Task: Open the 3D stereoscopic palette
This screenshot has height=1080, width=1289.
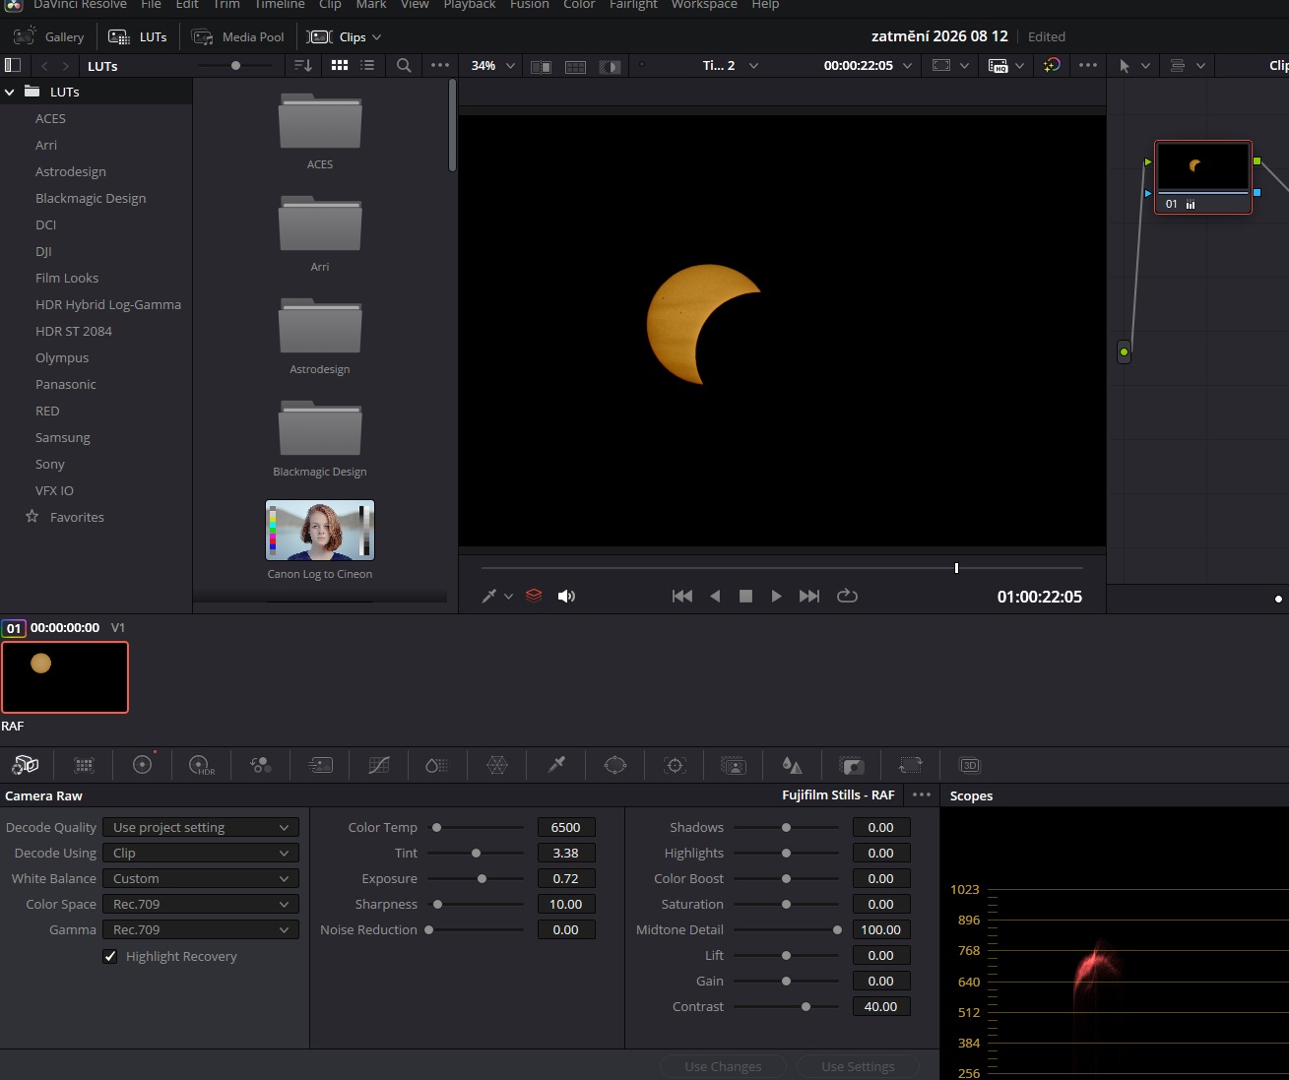Action: pyautogui.click(x=970, y=765)
